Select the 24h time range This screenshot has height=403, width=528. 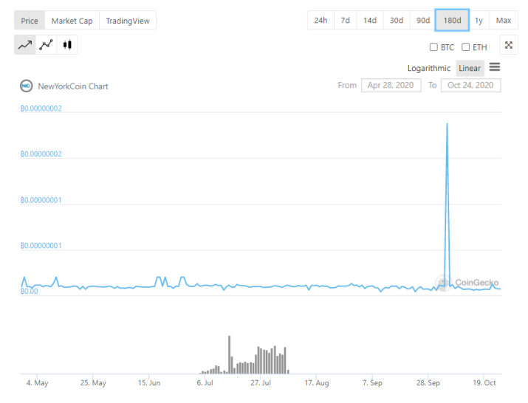click(320, 20)
